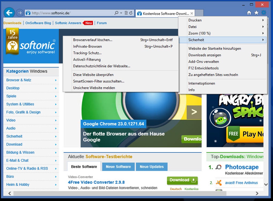This screenshot has width=273, height=201.
Task: Open the Favorites star icon
Action: pos(256,13)
